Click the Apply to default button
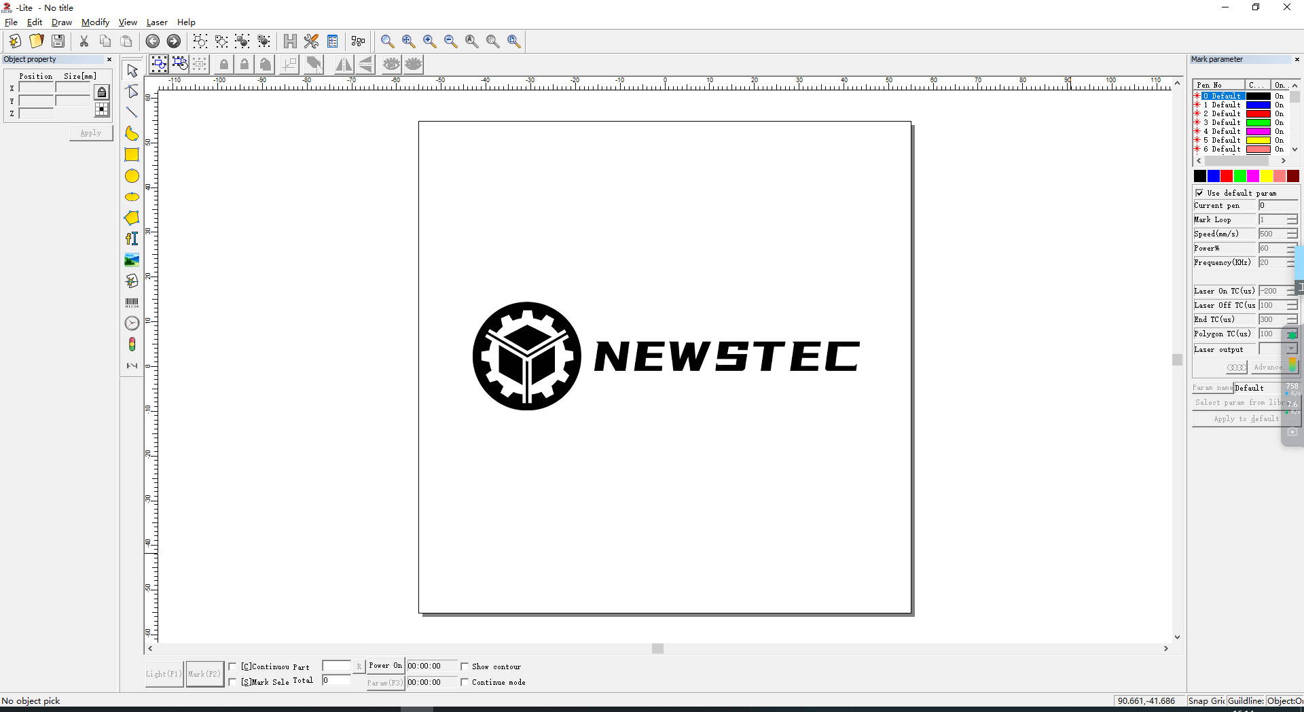The height and width of the screenshot is (712, 1304). [x=1246, y=419]
